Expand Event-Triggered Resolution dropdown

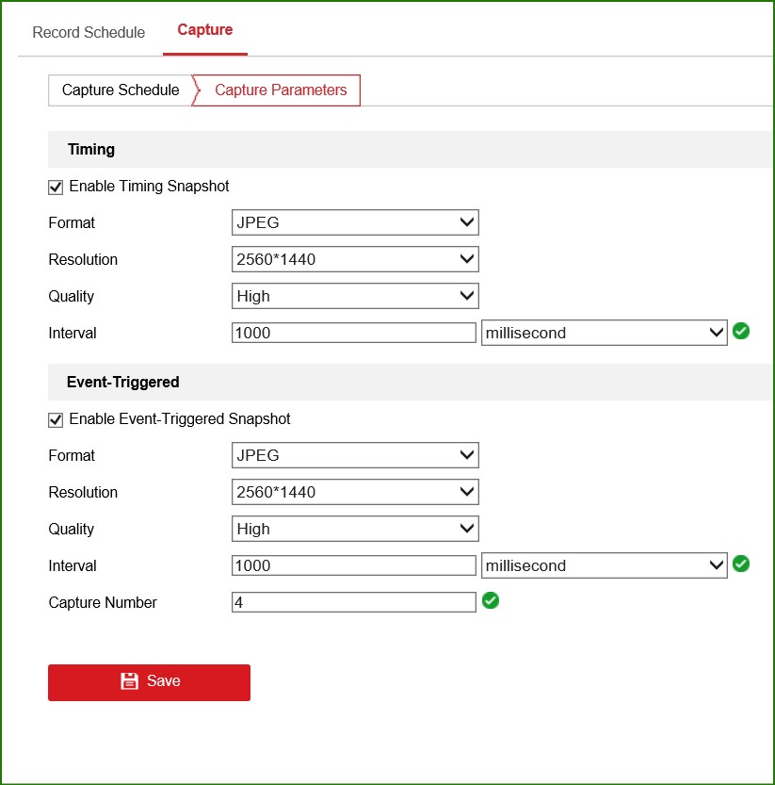pyautogui.click(x=355, y=492)
